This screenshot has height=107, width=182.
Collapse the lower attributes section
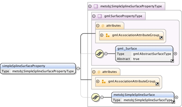(94, 72)
